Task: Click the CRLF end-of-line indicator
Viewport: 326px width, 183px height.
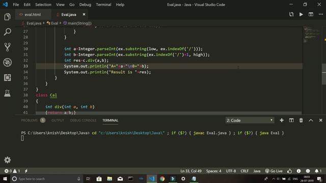Action: pyautogui.click(x=244, y=171)
